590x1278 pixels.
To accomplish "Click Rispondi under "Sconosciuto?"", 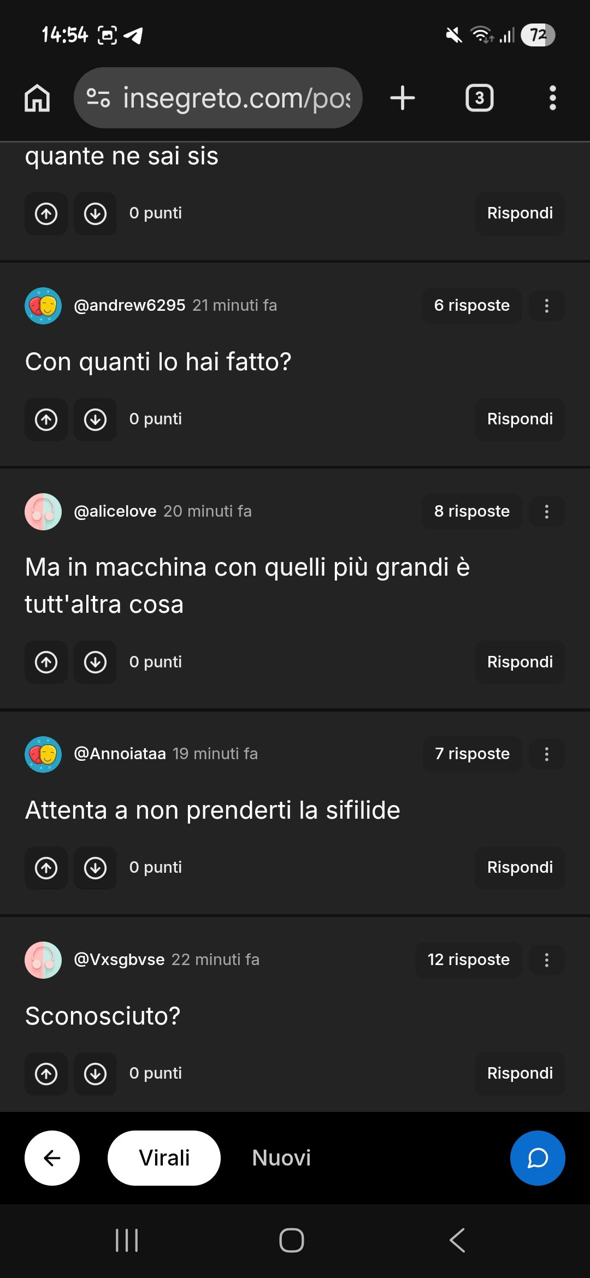I will point(520,1074).
